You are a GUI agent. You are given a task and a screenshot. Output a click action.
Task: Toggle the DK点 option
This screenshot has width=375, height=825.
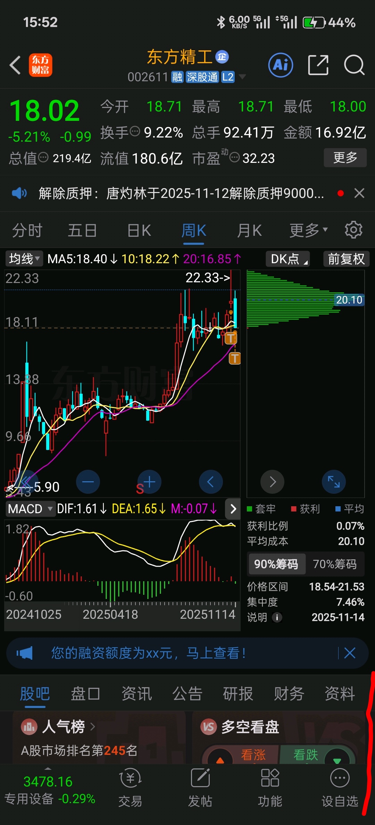tap(288, 259)
